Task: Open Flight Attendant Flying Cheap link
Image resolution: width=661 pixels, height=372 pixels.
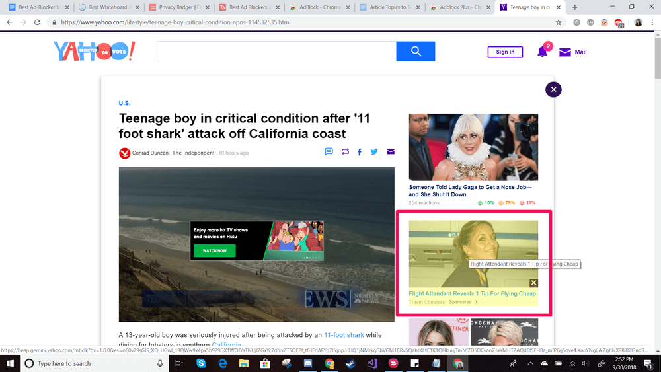Action: pos(472,293)
